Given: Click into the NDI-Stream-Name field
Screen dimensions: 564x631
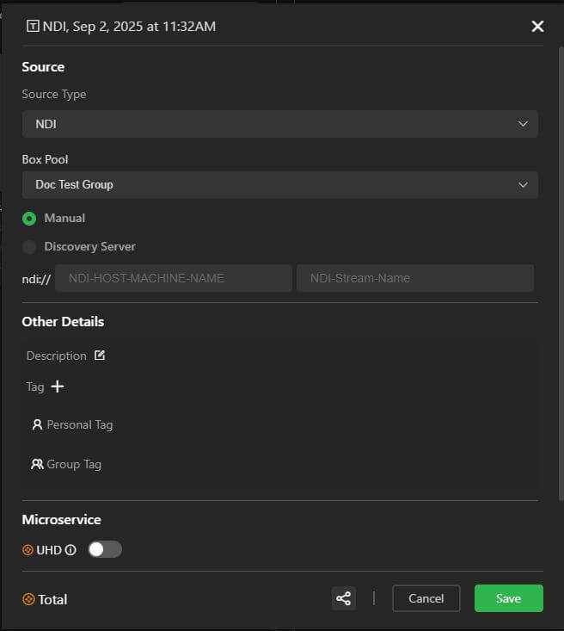Looking at the screenshot, I should click(414, 278).
